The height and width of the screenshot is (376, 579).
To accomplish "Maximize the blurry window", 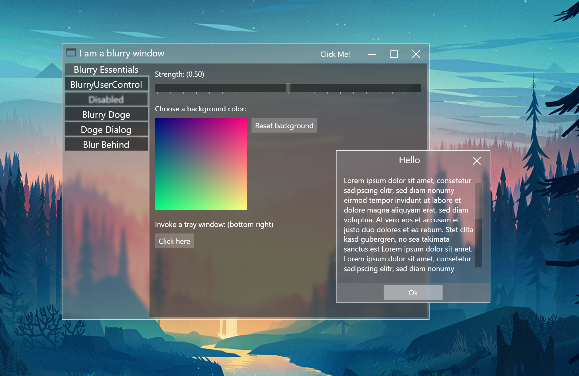I will coord(394,54).
